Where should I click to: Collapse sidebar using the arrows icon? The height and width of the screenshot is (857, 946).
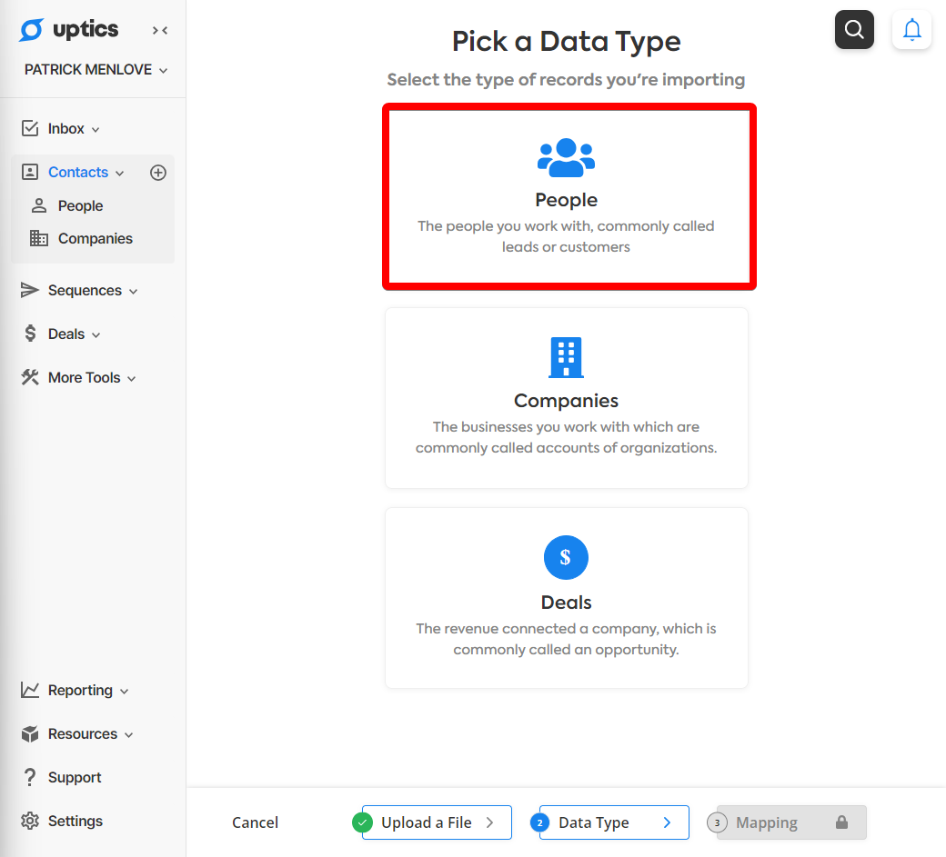click(x=160, y=30)
